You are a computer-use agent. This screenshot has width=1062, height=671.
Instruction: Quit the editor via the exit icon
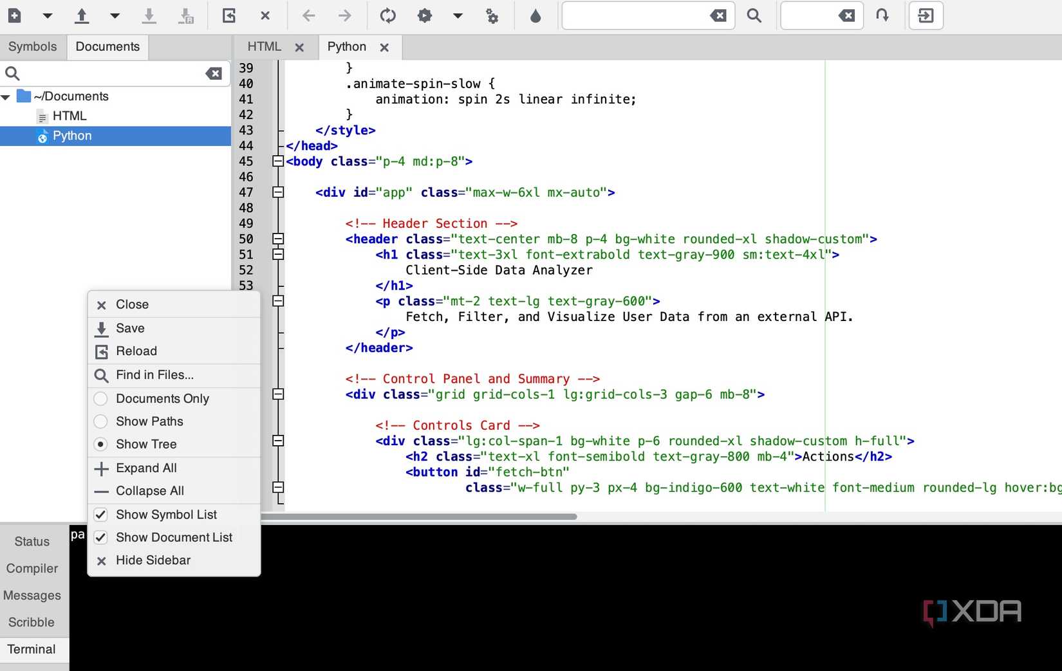tap(925, 15)
